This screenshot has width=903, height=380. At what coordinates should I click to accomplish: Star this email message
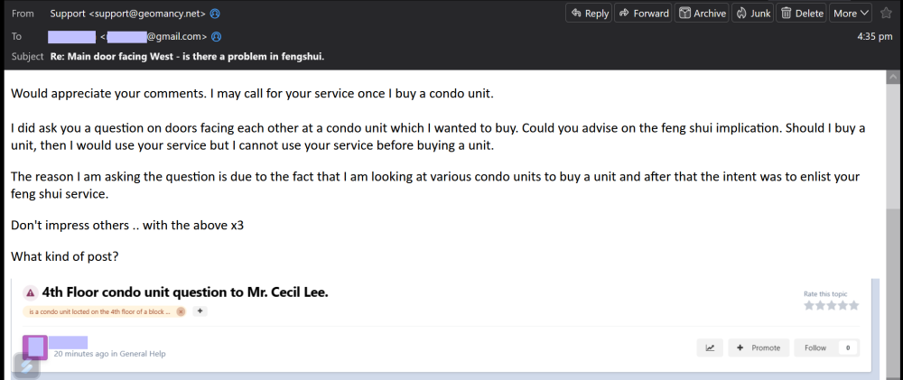(x=886, y=14)
